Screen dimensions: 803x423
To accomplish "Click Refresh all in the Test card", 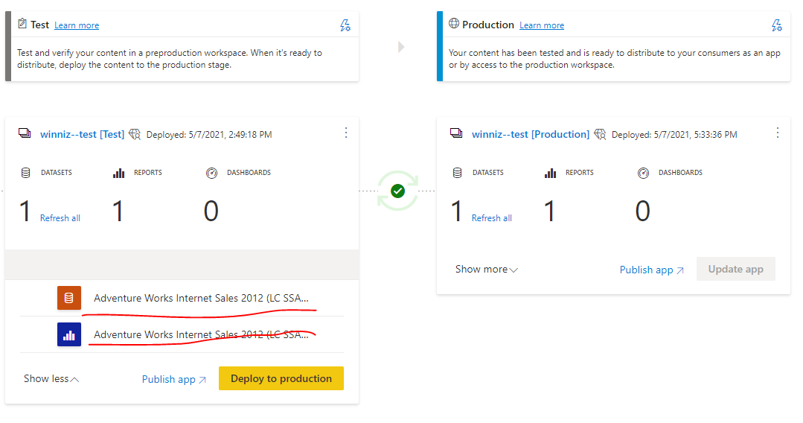I will 60,218.
